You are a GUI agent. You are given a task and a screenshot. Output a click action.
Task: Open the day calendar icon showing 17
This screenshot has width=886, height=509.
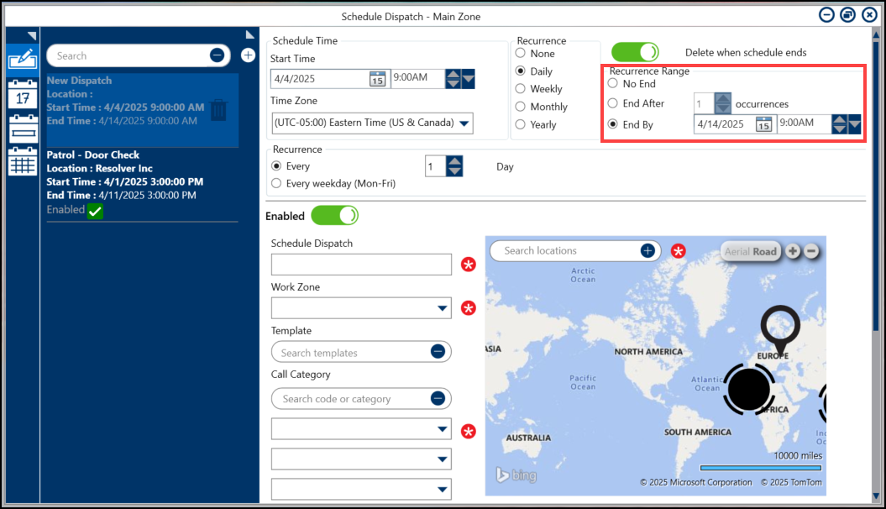click(x=23, y=94)
